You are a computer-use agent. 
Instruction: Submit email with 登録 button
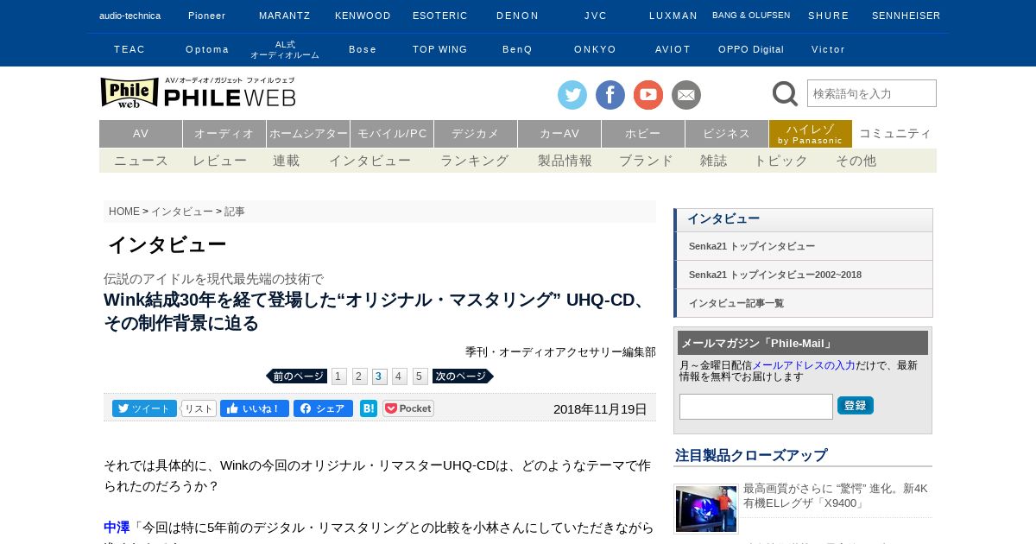856,405
